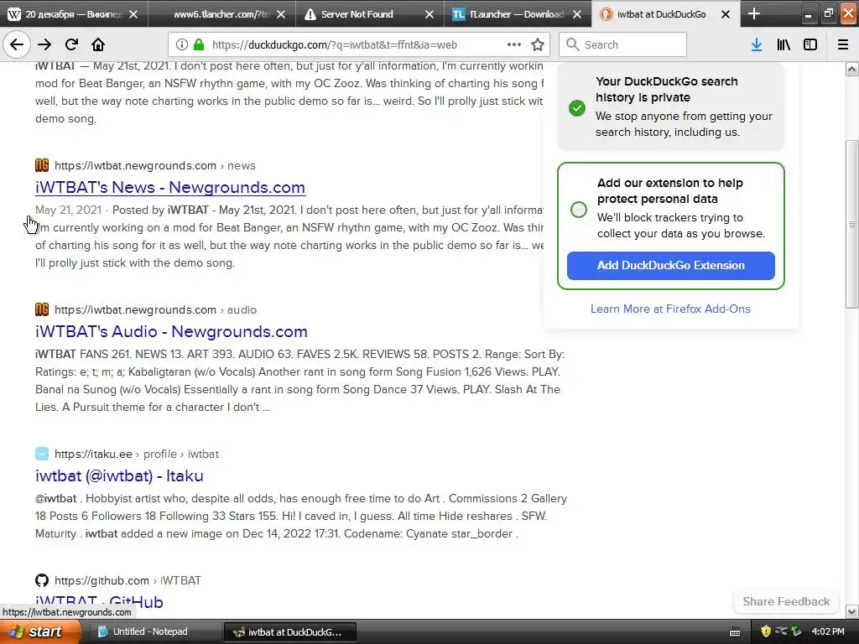Click the iwtbat.newgrounds.com › news URL
Screen dimensions: 859x644
click(x=155, y=165)
